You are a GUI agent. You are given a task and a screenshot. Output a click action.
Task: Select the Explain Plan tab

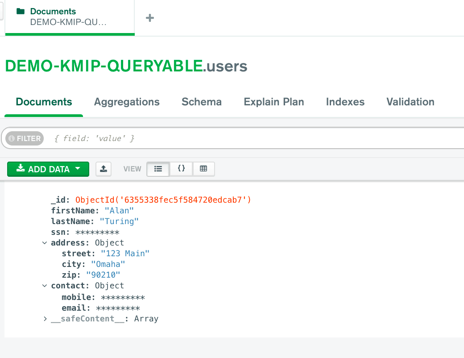point(273,102)
